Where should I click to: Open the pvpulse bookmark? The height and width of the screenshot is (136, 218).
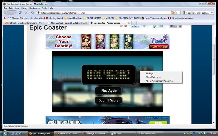click(x=154, y=18)
